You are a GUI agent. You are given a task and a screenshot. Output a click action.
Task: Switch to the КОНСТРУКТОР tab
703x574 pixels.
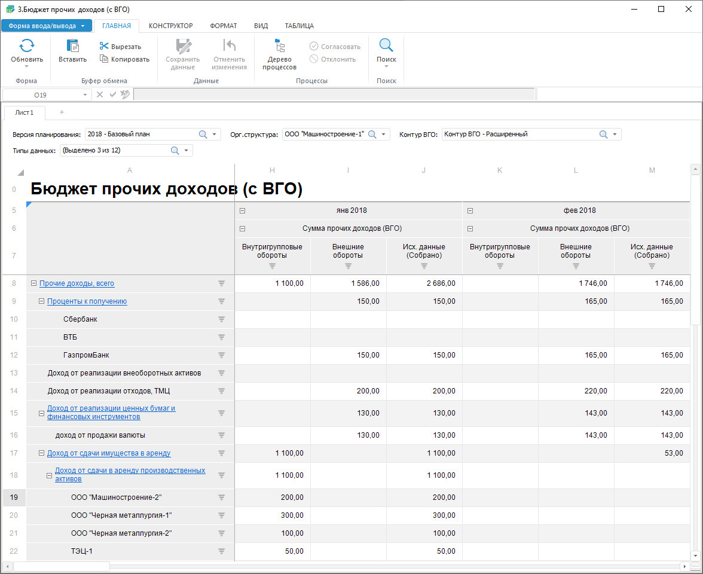tap(170, 26)
